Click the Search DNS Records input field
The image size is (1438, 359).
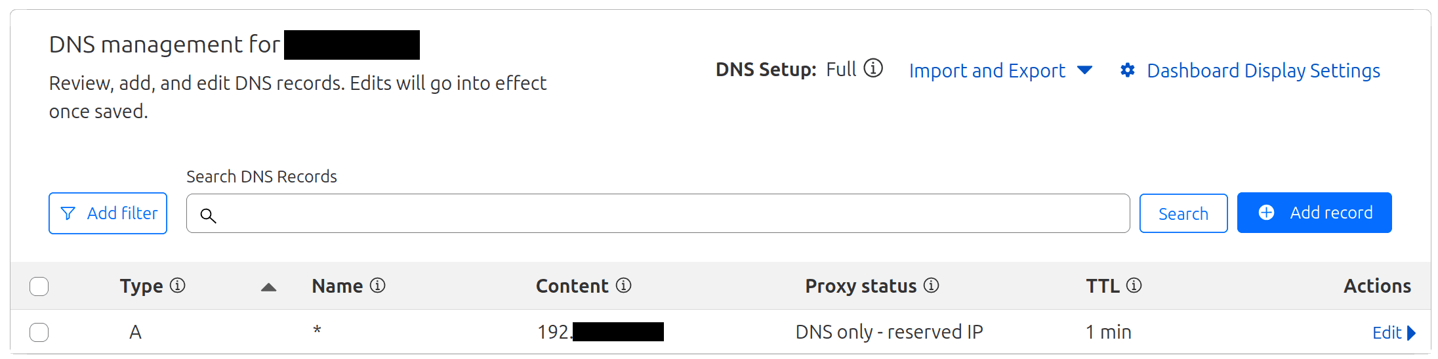pos(658,213)
